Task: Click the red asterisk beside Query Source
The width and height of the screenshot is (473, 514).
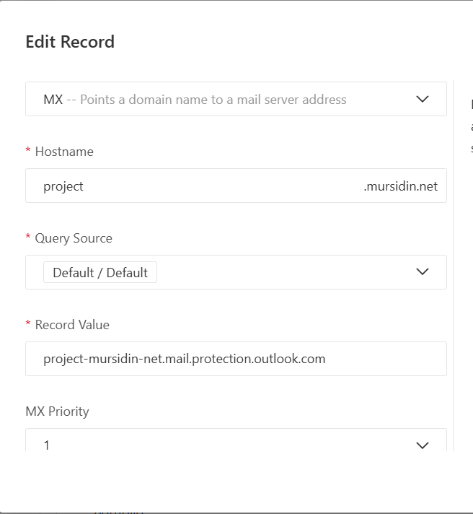Action: [28, 238]
